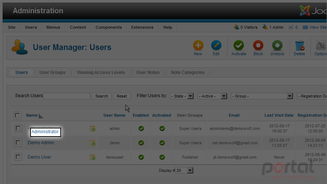Viewport: 327px width, 184px height.
Task: Open the Demo Admin user link
Action: tap(41, 143)
